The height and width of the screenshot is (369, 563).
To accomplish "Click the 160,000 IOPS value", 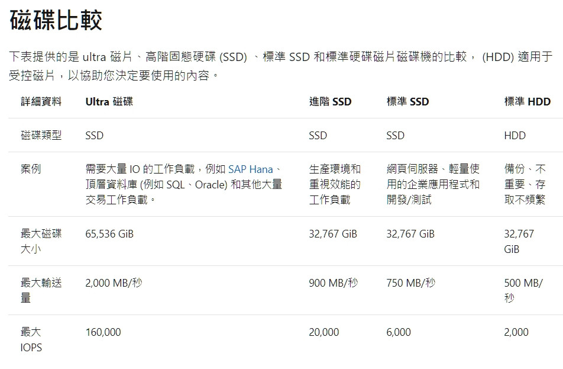I will pyautogui.click(x=103, y=332).
